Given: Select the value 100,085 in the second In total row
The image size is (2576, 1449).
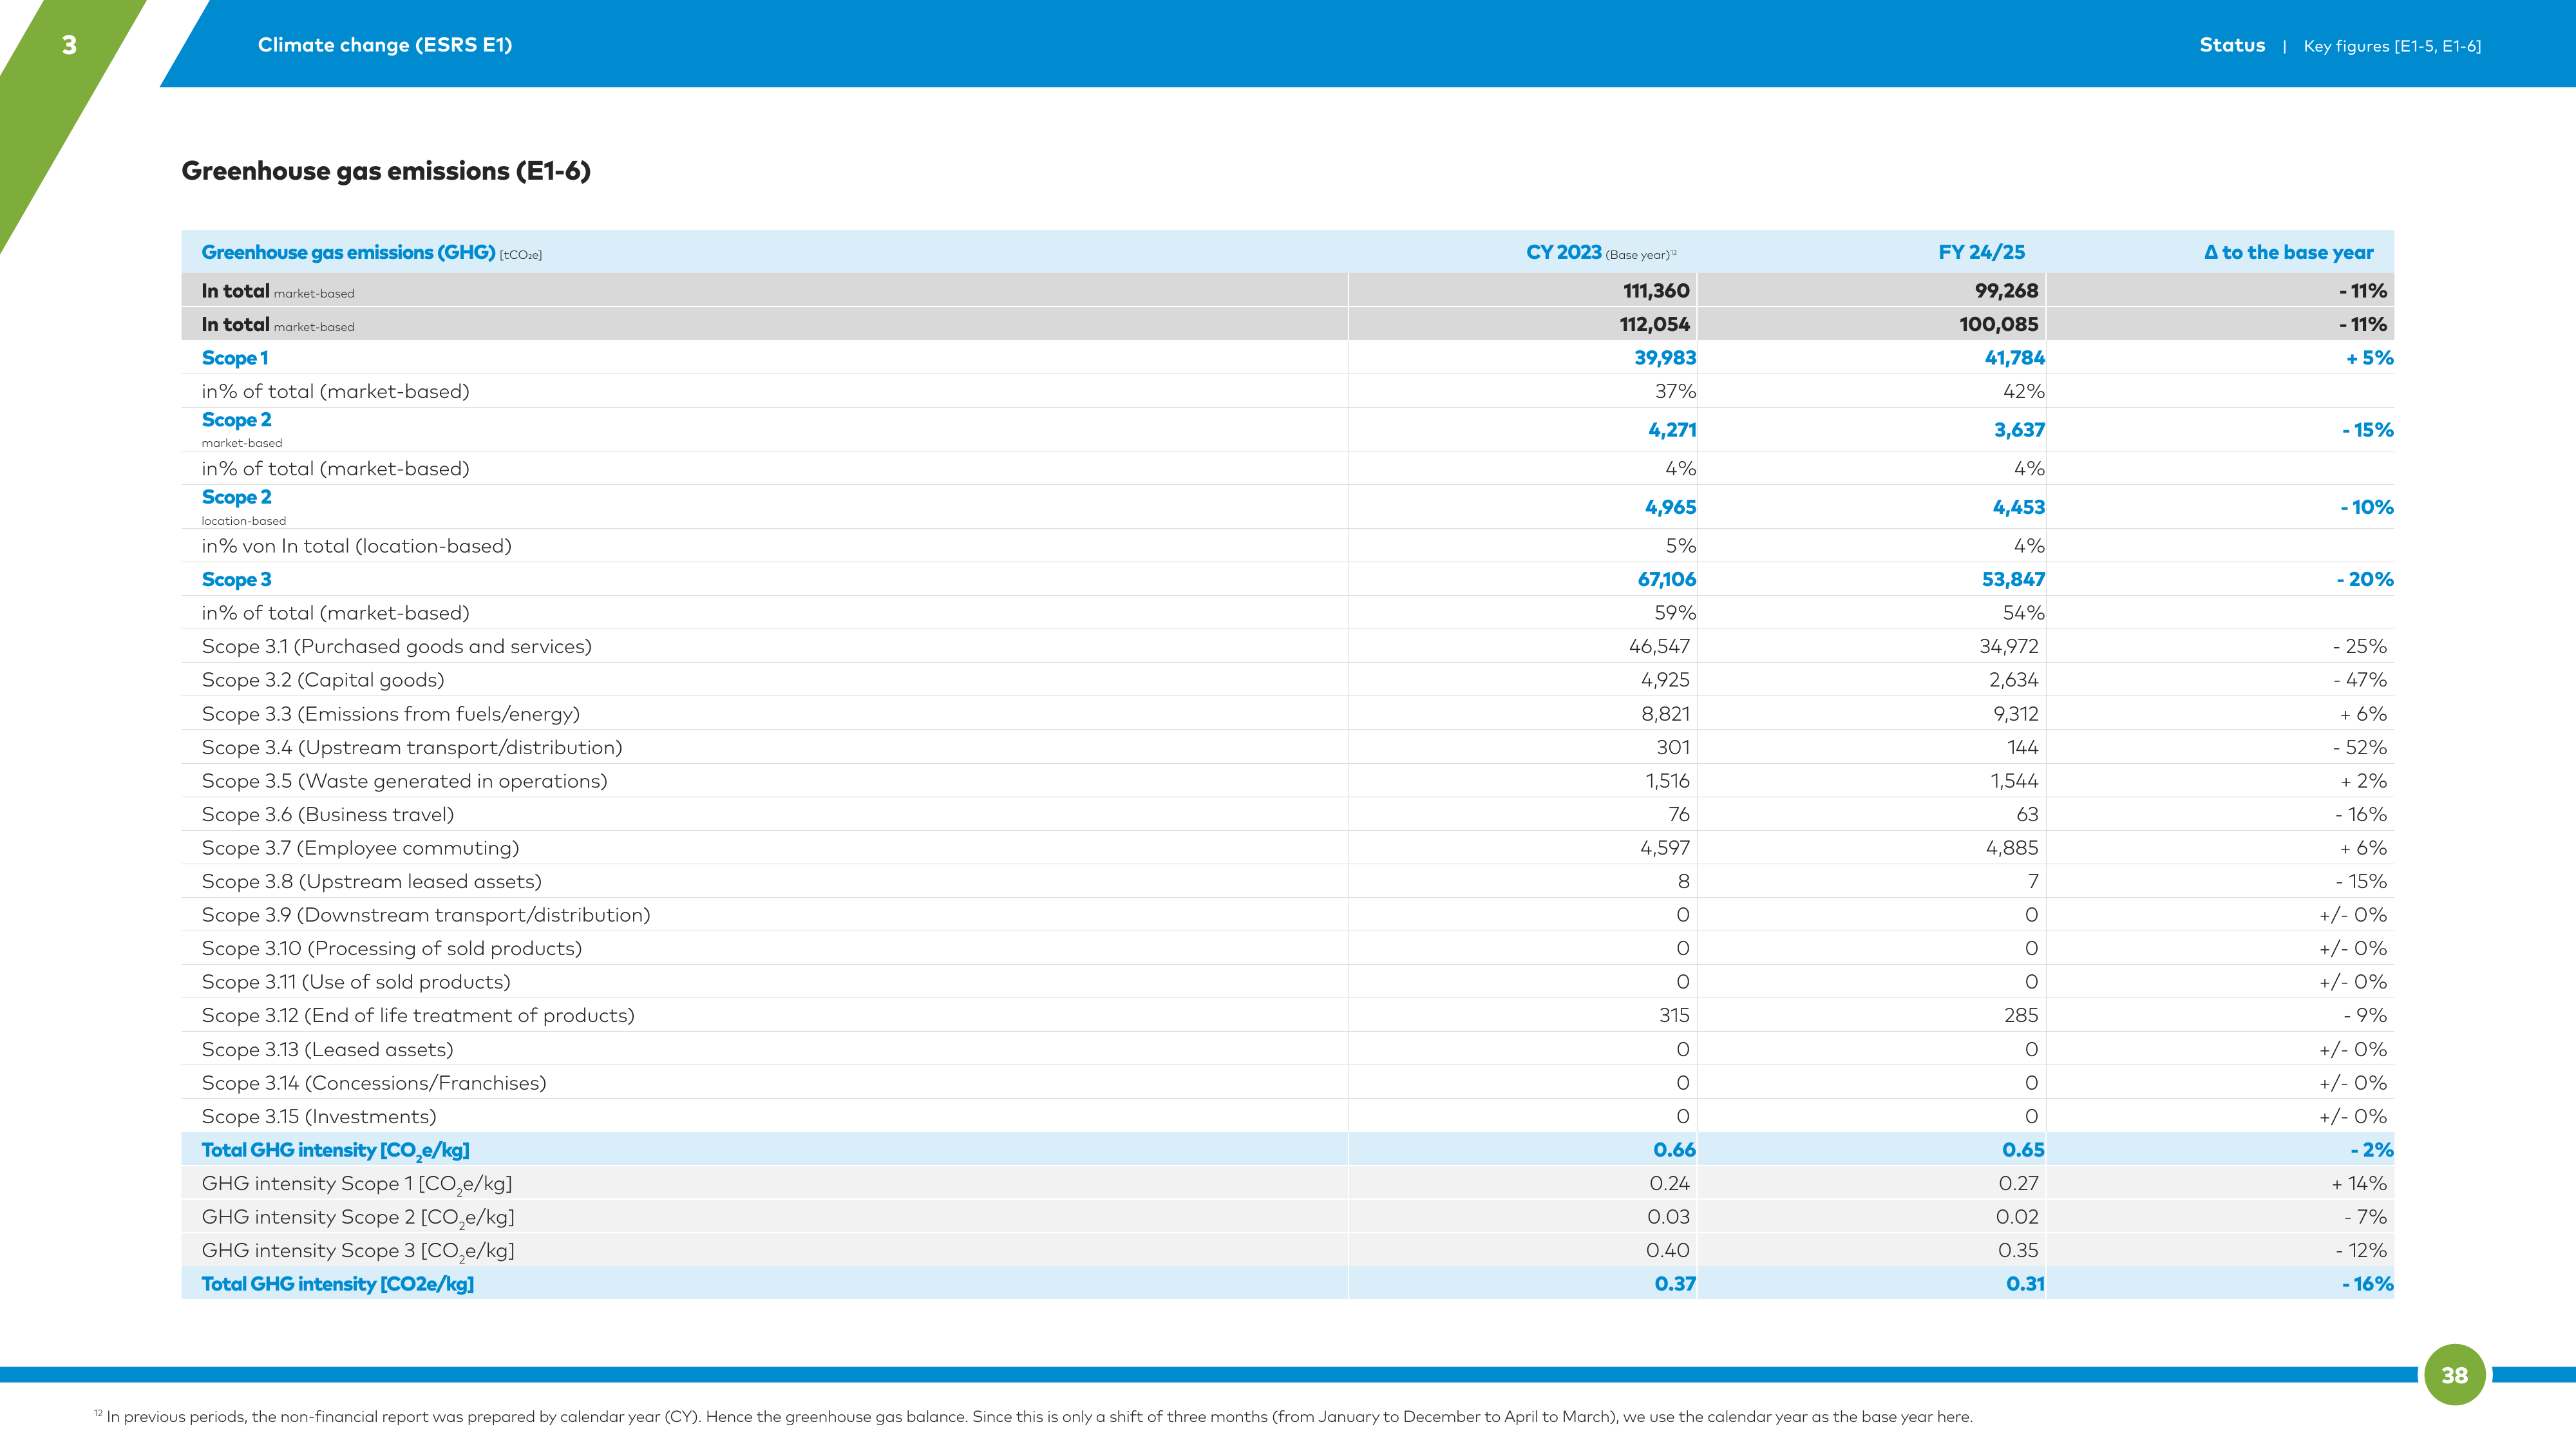Looking at the screenshot, I should pyautogui.click(x=1999, y=324).
